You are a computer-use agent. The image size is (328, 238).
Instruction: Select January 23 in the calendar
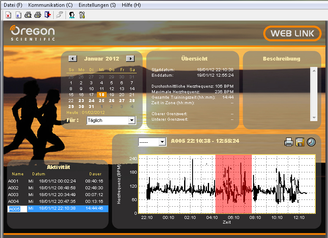click(x=81, y=101)
